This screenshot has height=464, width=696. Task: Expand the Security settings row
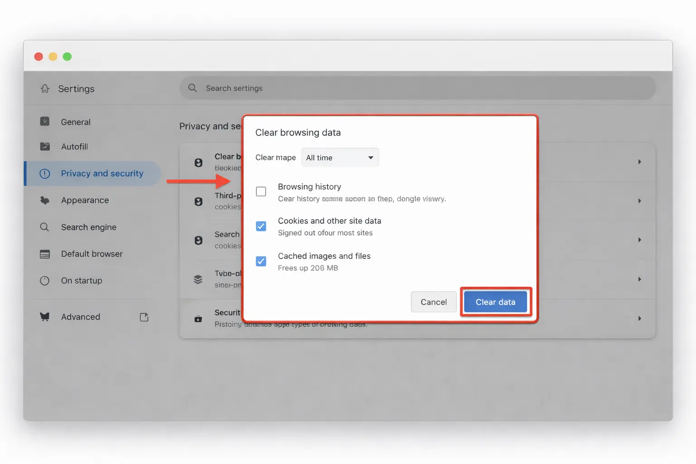(639, 318)
